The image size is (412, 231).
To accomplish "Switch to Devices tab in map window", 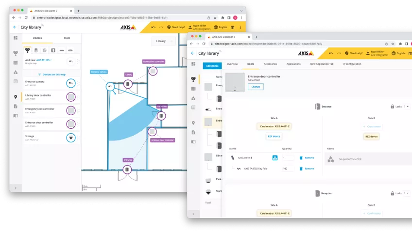I will point(37,38).
